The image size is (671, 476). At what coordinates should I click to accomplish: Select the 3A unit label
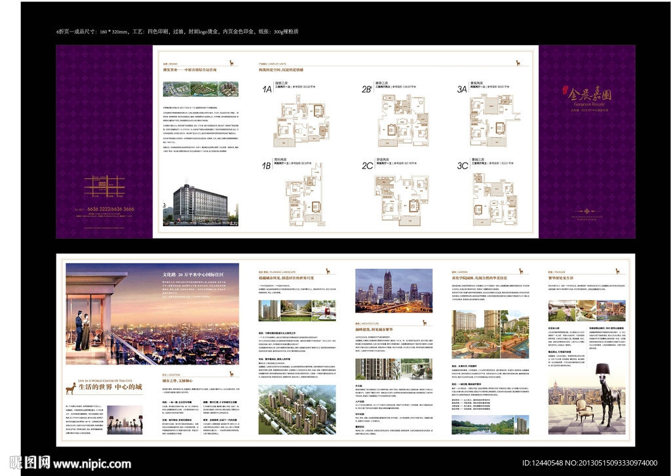coord(462,89)
